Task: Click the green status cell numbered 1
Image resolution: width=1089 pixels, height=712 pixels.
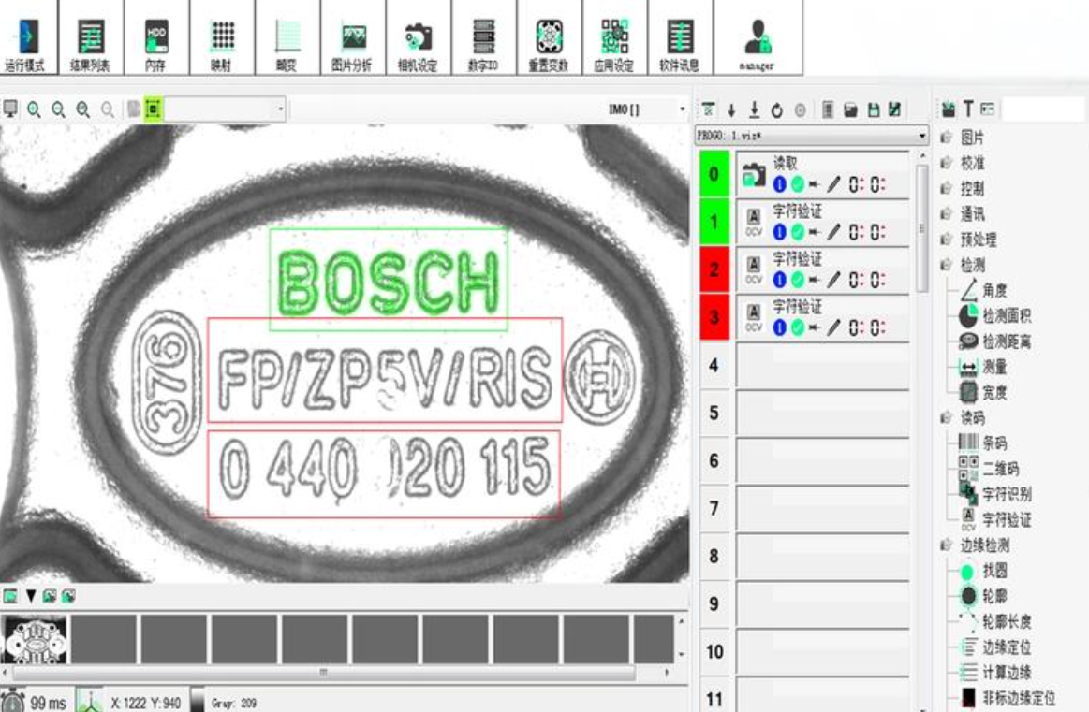Action: (x=714, y=222)
